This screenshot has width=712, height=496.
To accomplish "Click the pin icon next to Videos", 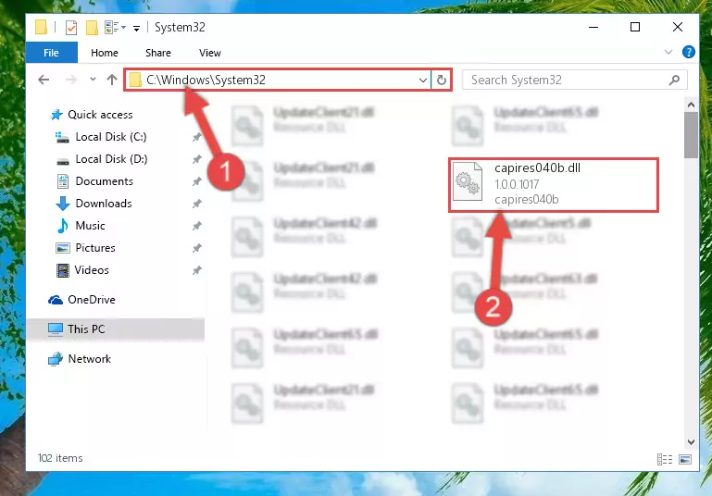I will (x=196, y=270).
